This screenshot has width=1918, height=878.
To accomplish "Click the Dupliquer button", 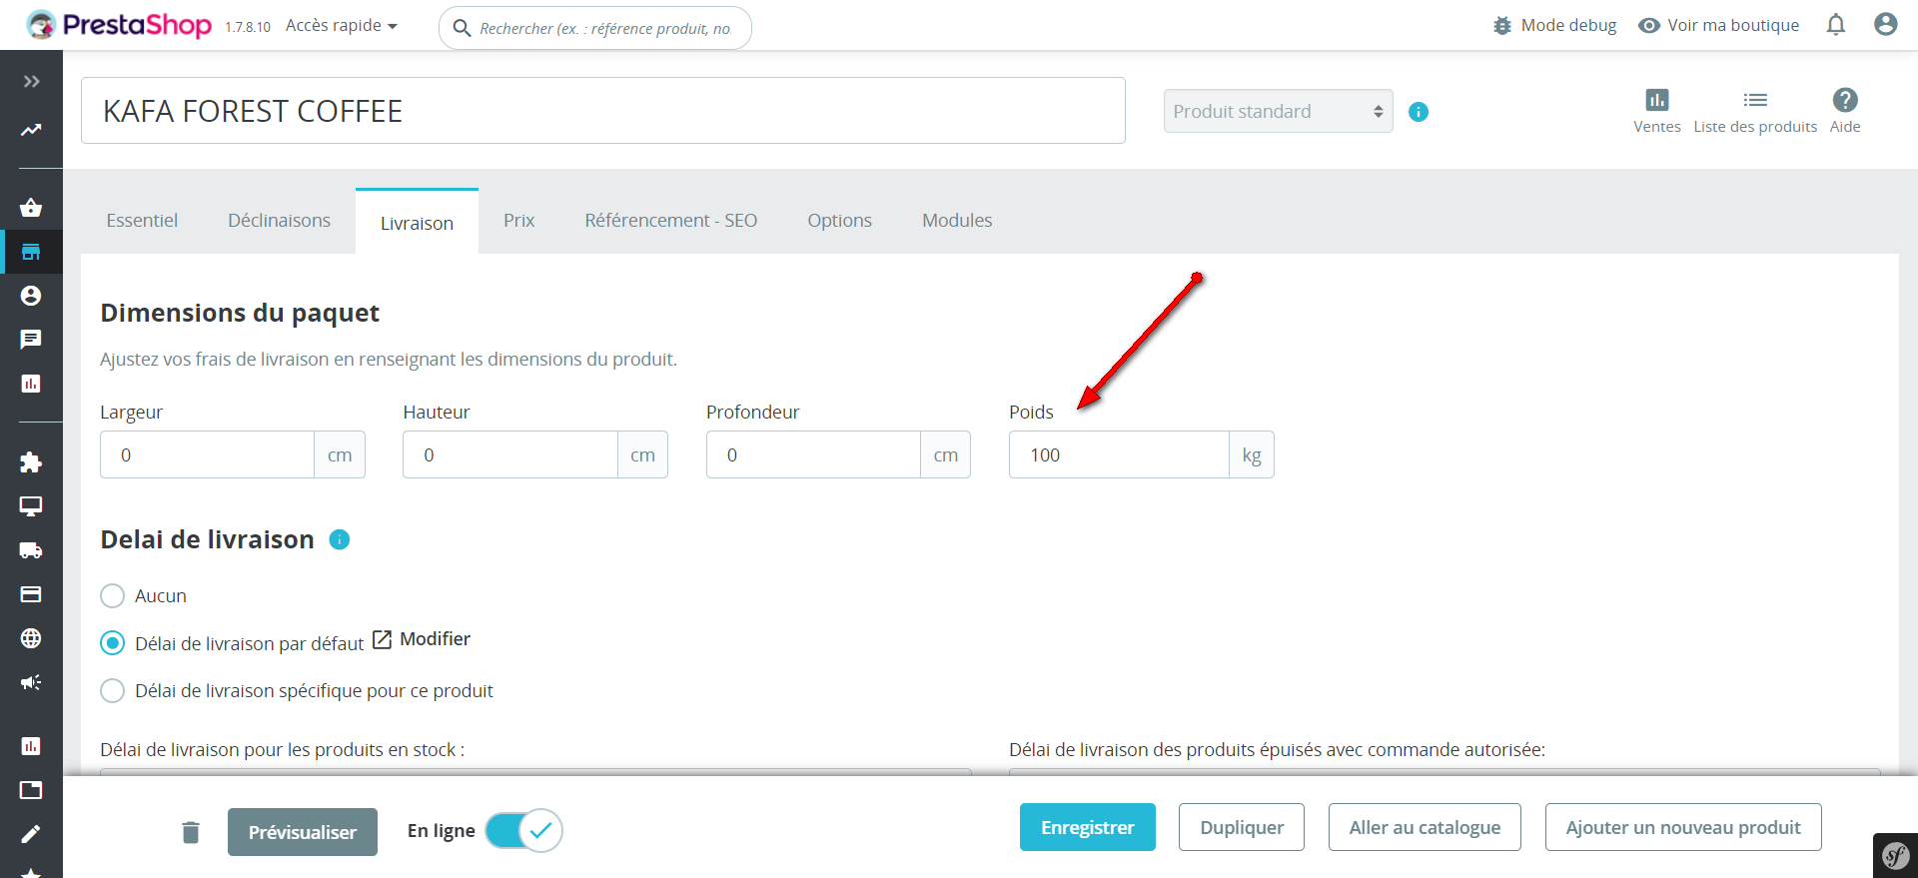I will (1242, 827).
